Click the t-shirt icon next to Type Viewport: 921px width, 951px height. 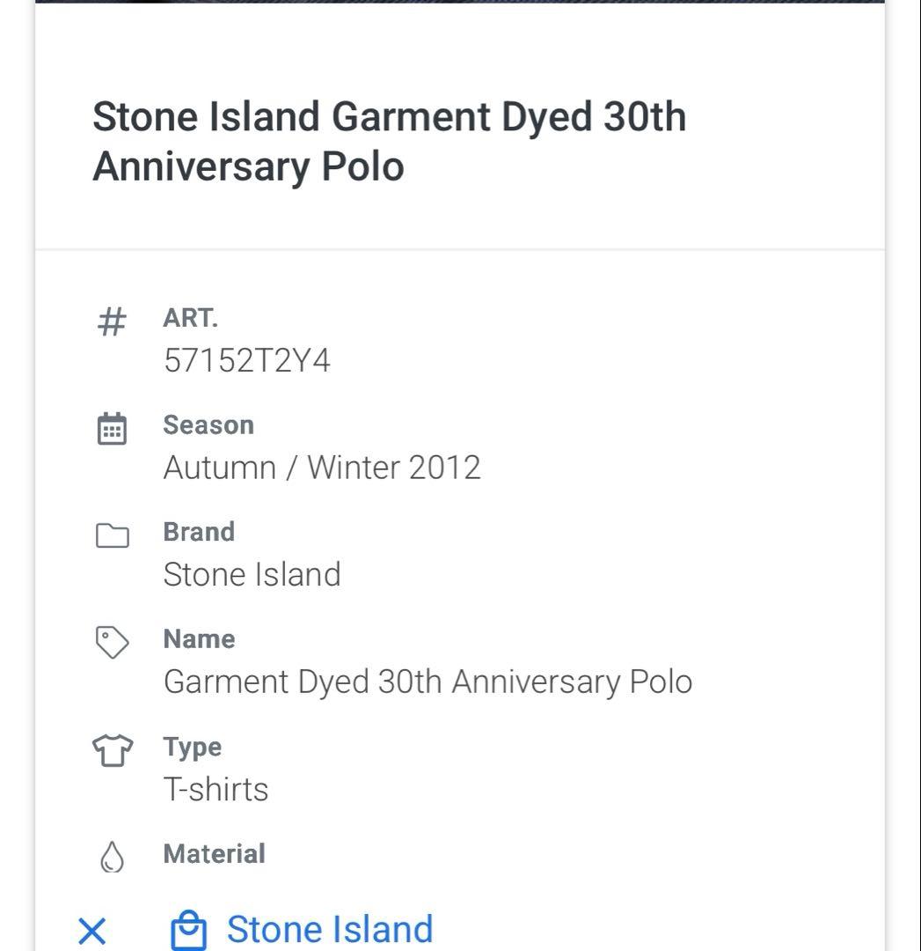click(x=112, y=750)
